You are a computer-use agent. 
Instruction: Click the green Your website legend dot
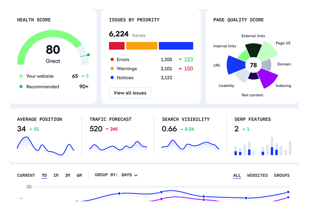pos(21,76)
